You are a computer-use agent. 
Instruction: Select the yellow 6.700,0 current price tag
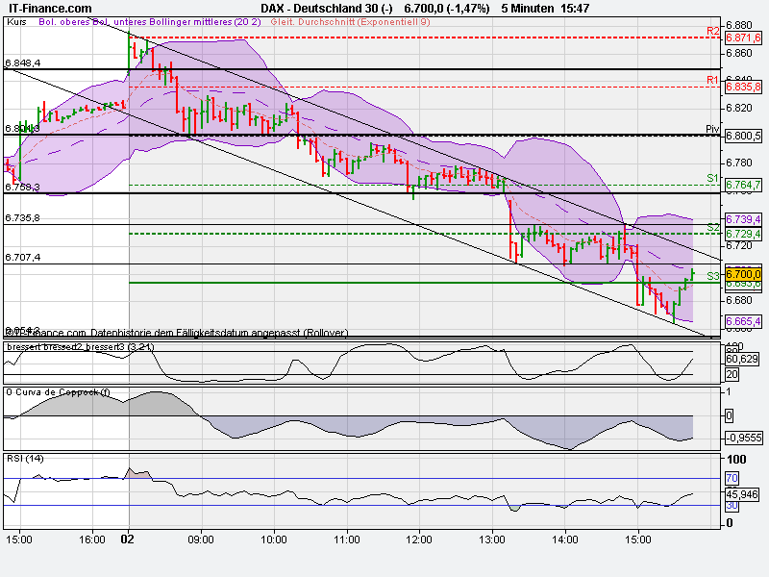(743, 274)
